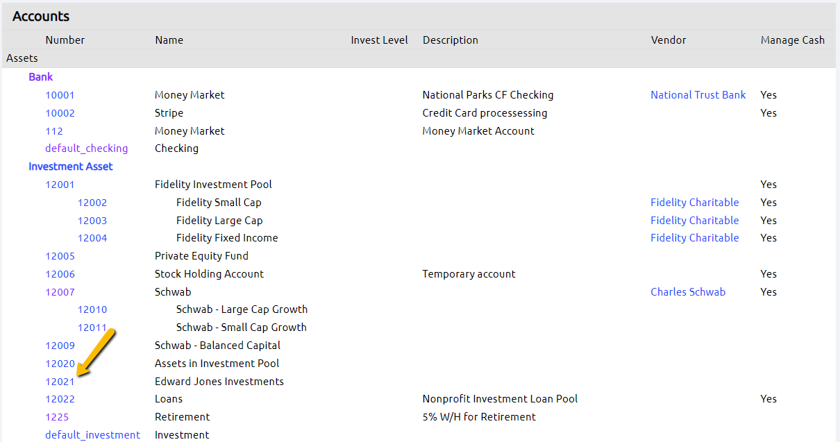The image size is (840, 442).
Task: Click the Nonprofit Investment Loan Pool description
Action: [500, 399]
